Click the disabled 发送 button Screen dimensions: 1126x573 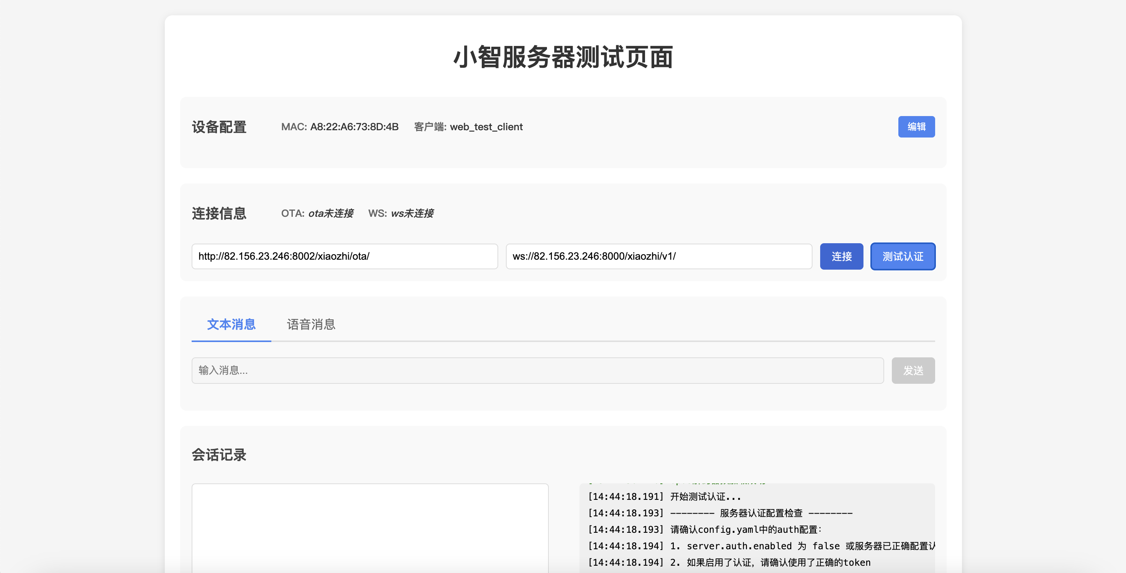[x=913, y=370]
